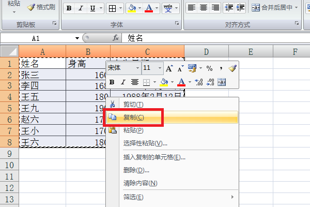
Task: Align text right in ribbon
Action: pos(215,8)
